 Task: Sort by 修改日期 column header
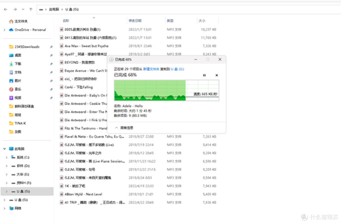(135, 21)
